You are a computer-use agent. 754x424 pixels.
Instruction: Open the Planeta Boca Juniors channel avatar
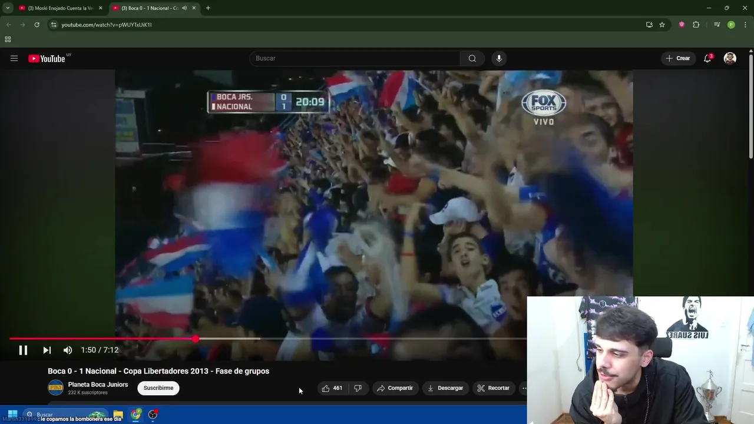click(56, 387)
